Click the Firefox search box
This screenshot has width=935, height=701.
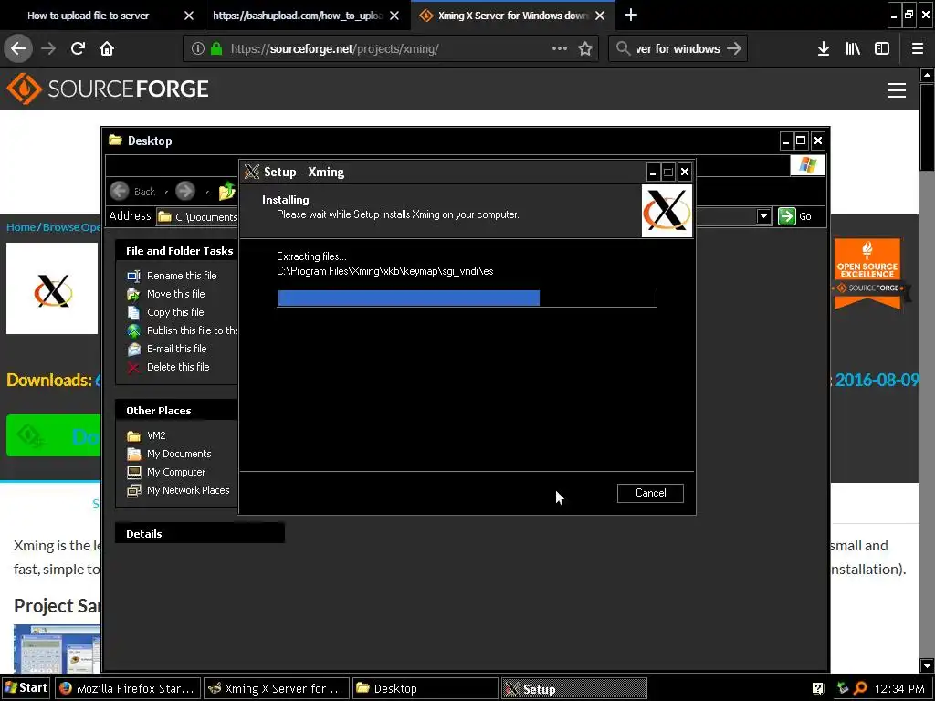pos(678,48)
